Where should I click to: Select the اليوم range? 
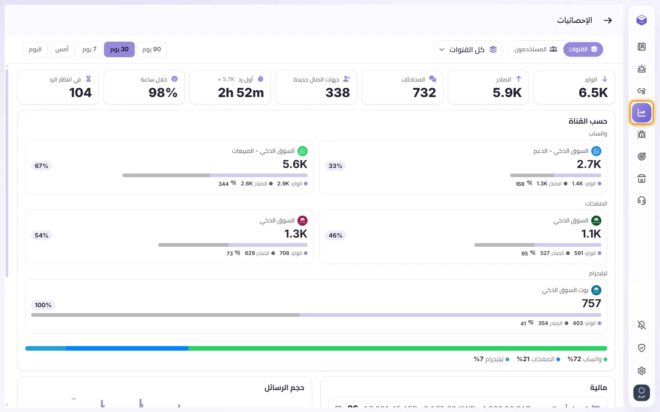pos(35,49)
